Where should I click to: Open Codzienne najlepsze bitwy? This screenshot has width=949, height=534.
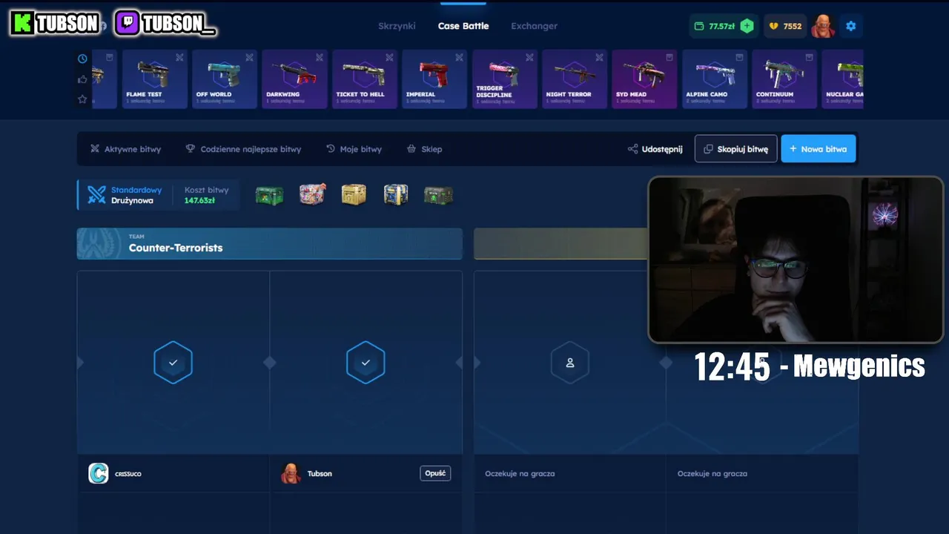click(x=243, y=149)
